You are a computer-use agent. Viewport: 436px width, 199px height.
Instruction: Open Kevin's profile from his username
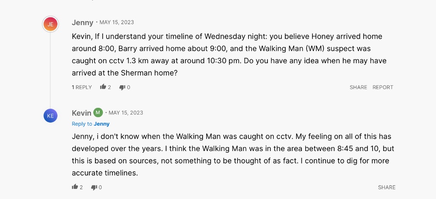tap(81, 113)
